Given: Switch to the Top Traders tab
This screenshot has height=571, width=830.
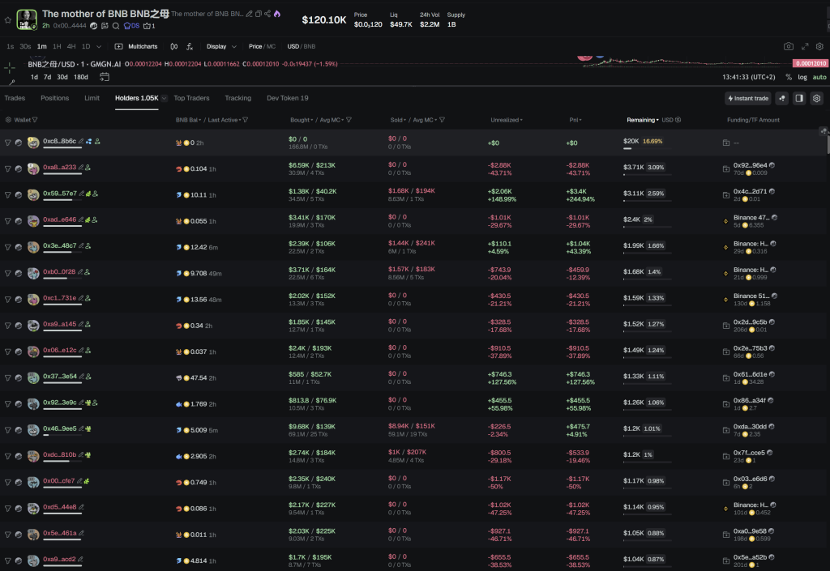Looking at the screenshot, I should [191, 98].
